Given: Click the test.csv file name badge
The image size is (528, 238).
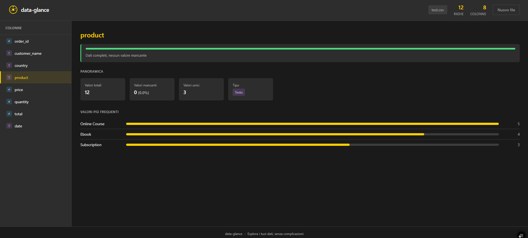Looking at the screenshot, I should click(x=437, y=10).
